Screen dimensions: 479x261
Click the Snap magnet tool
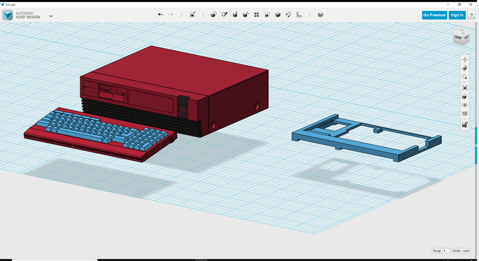coord(289,15)
